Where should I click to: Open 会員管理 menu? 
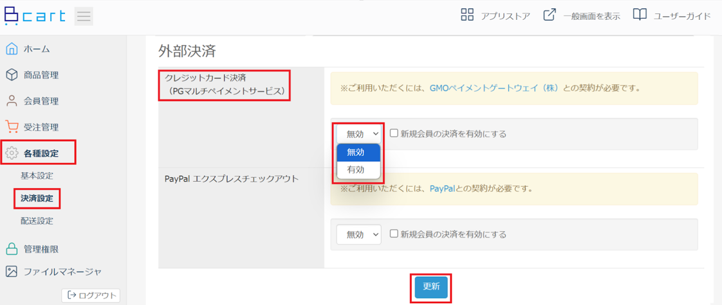point(41,101)
